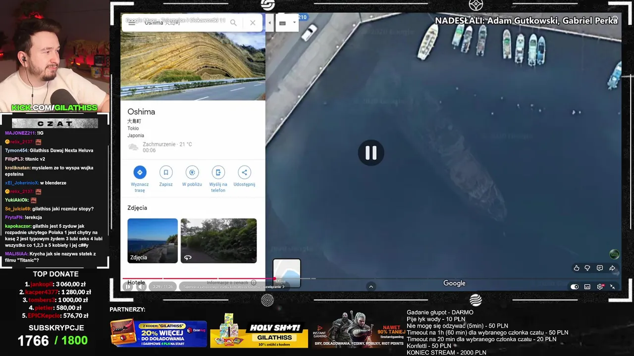The height and width of the screenshot is (356, 634).
Task: Dislike the video with thumbs down
Action: point(587,268)
